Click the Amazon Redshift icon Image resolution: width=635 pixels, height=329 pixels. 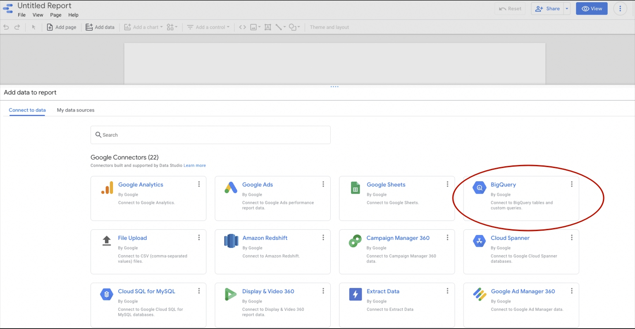point(231,241)
